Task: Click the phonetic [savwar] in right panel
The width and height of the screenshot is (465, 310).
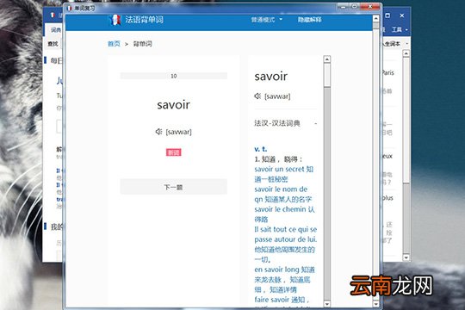Action: click(x=277, y=96)
